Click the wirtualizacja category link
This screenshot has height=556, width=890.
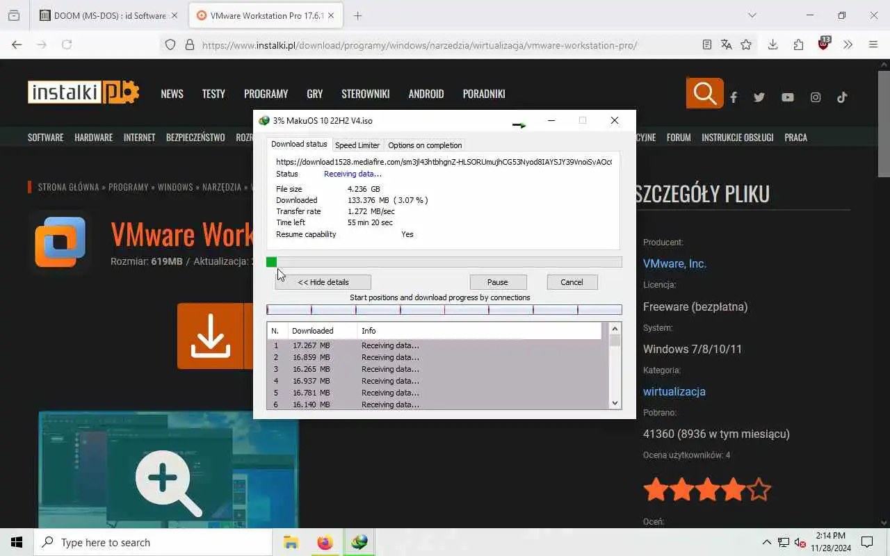[x=674, y=391]
